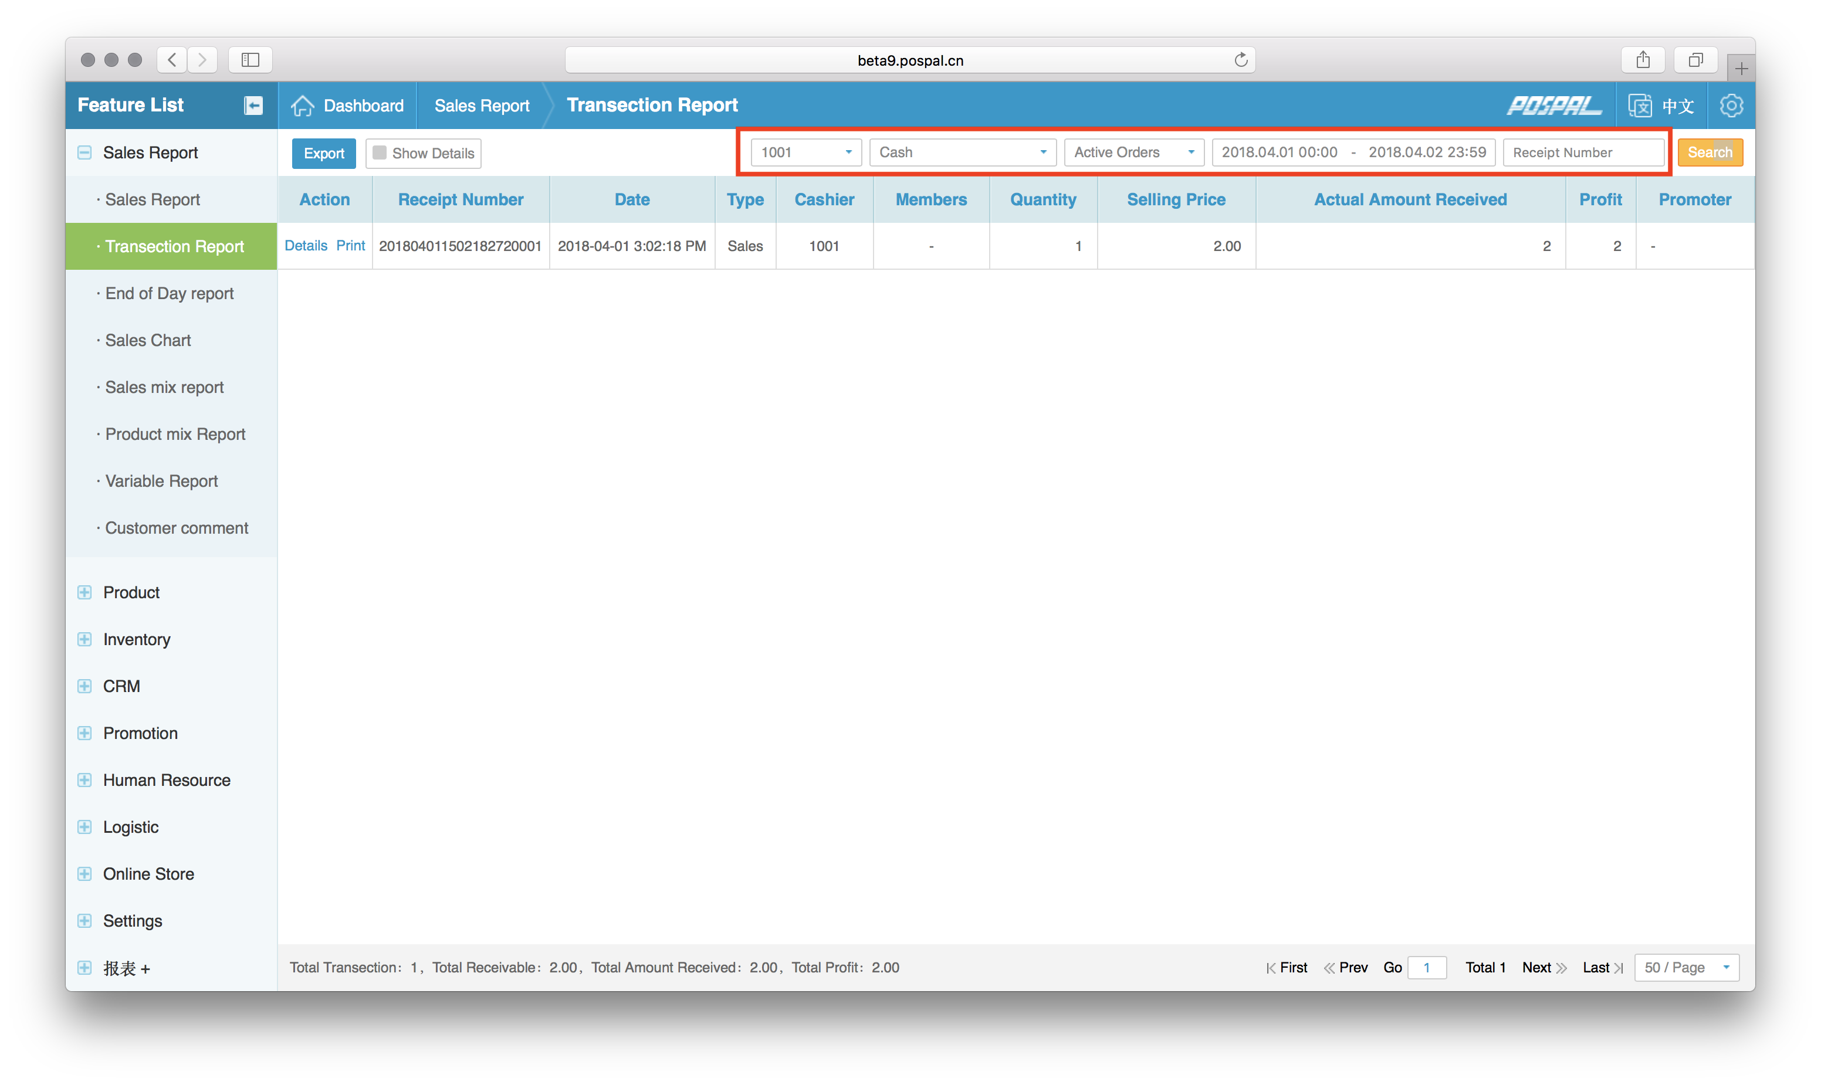Viewport: 1821px width, 1085px height.
Task: Click the orange Search button
Action: pos(1709,152)
